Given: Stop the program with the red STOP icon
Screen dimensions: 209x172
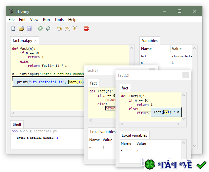Looking at the screenshot, I should pyautogui.click(x=86, y=29).
